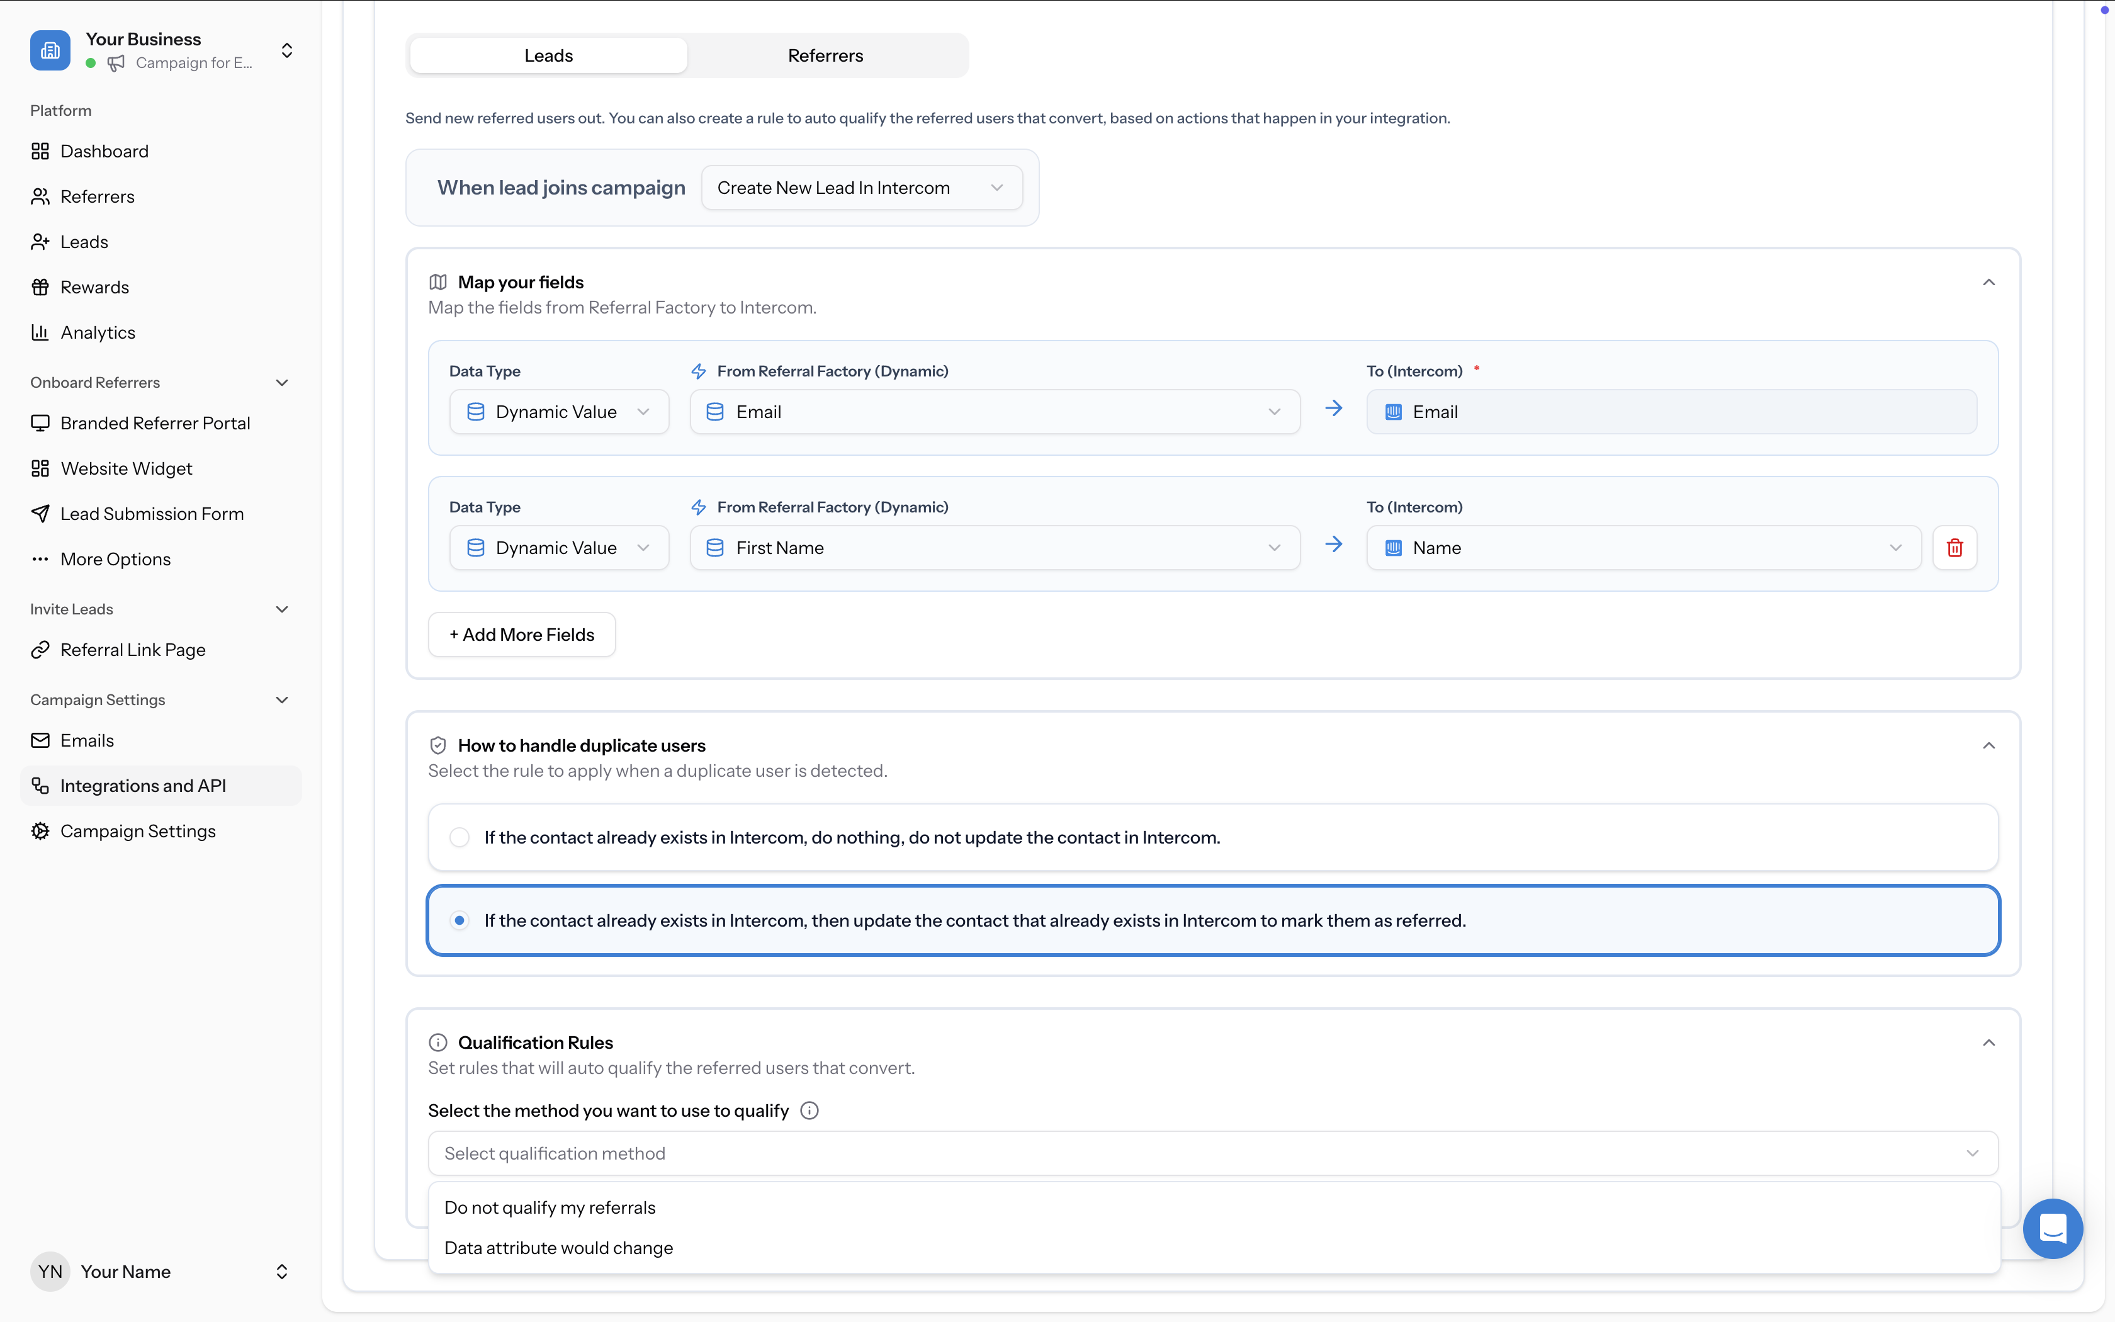Image resolution: width=2115 pixels, height=1322 pixels.
Task: Open Branded Referrer Portal monitor icon
Action: pos(40,422)
